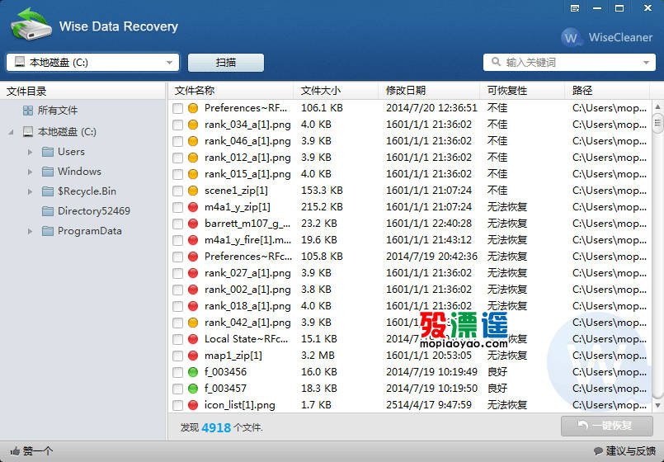Check the box for Preferences~RF... 106.1 KB
This screenshot has height=462, width=664.
coord(178,108)
